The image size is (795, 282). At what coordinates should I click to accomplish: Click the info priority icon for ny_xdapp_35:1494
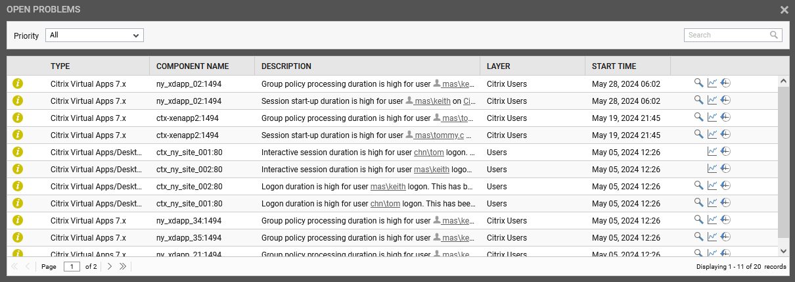(x=18, y=237)
